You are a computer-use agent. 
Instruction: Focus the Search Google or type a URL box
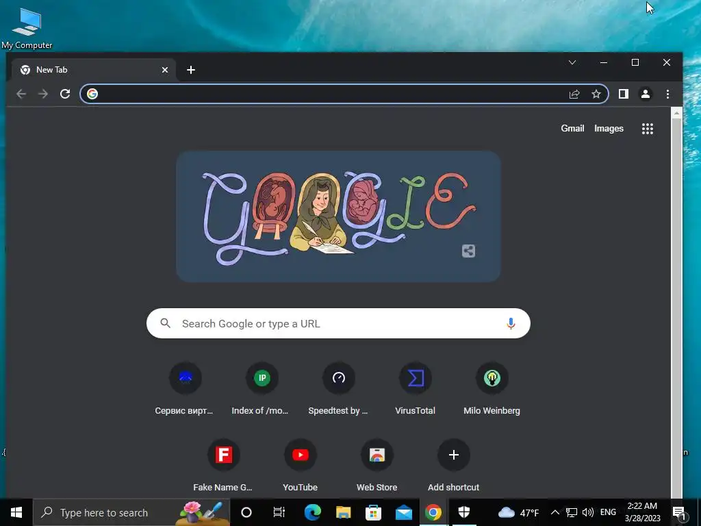click(338, 323)
